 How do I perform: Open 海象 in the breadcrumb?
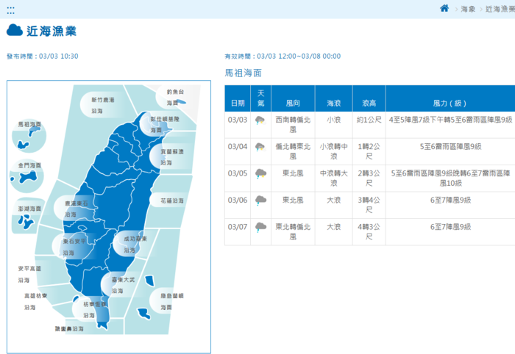(468, 9)
